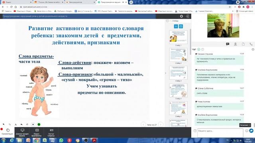This screenshot has height=143, width=255.
Task: Pick the green drawing color swatch
Action: coord(39,124)
